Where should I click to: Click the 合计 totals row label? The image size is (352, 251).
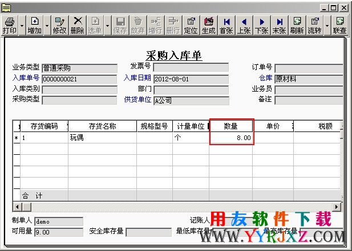tap(32, 196)
